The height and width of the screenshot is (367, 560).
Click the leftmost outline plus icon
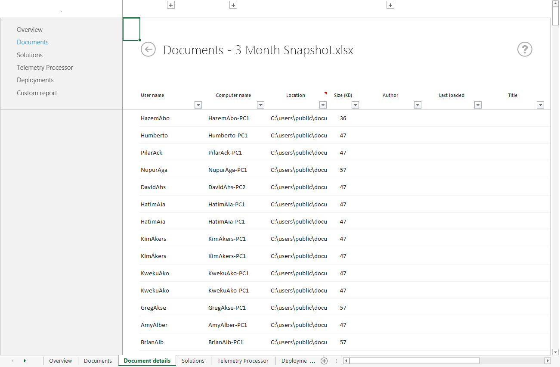170,5
